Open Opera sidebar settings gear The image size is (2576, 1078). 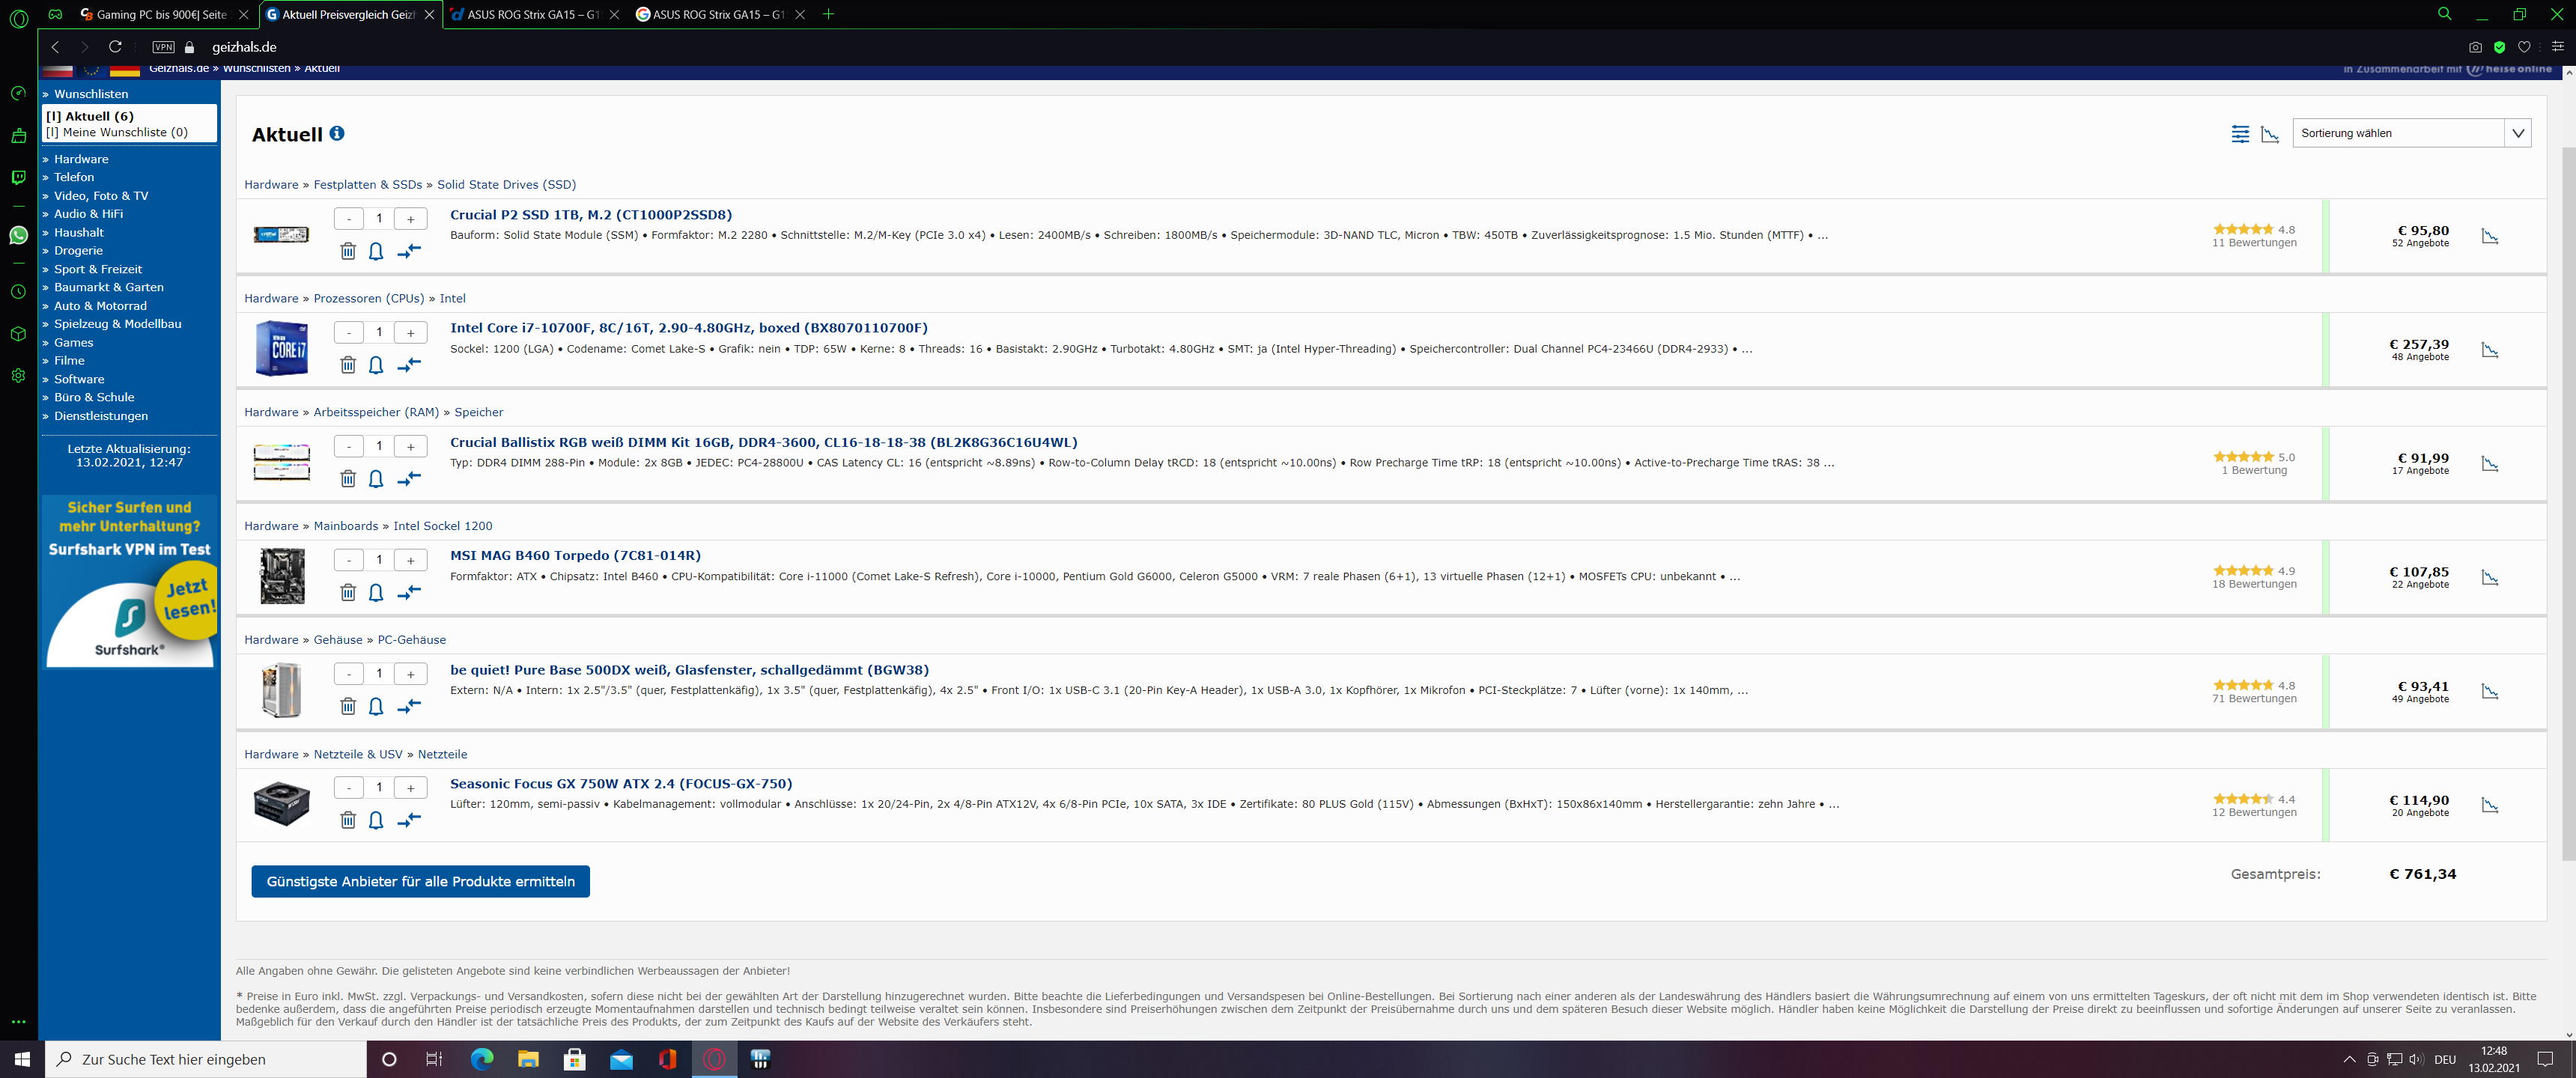pyautogui.click(x=18, y=376)
